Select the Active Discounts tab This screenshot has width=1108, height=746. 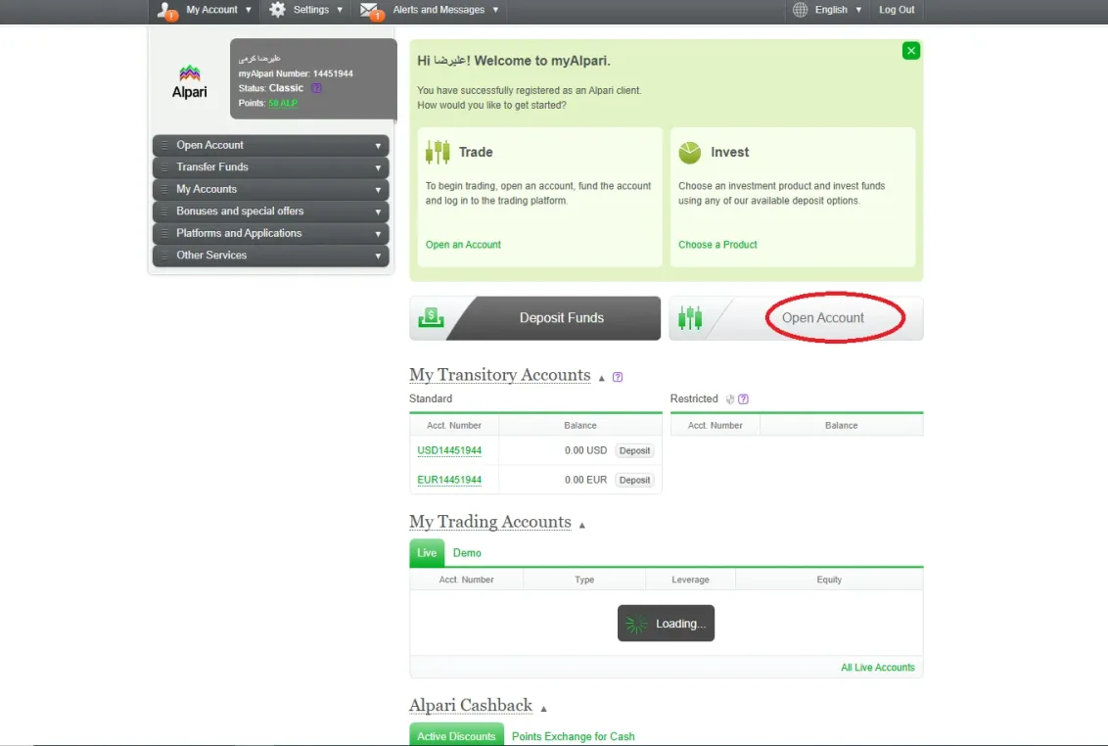(x=456, y=735)
